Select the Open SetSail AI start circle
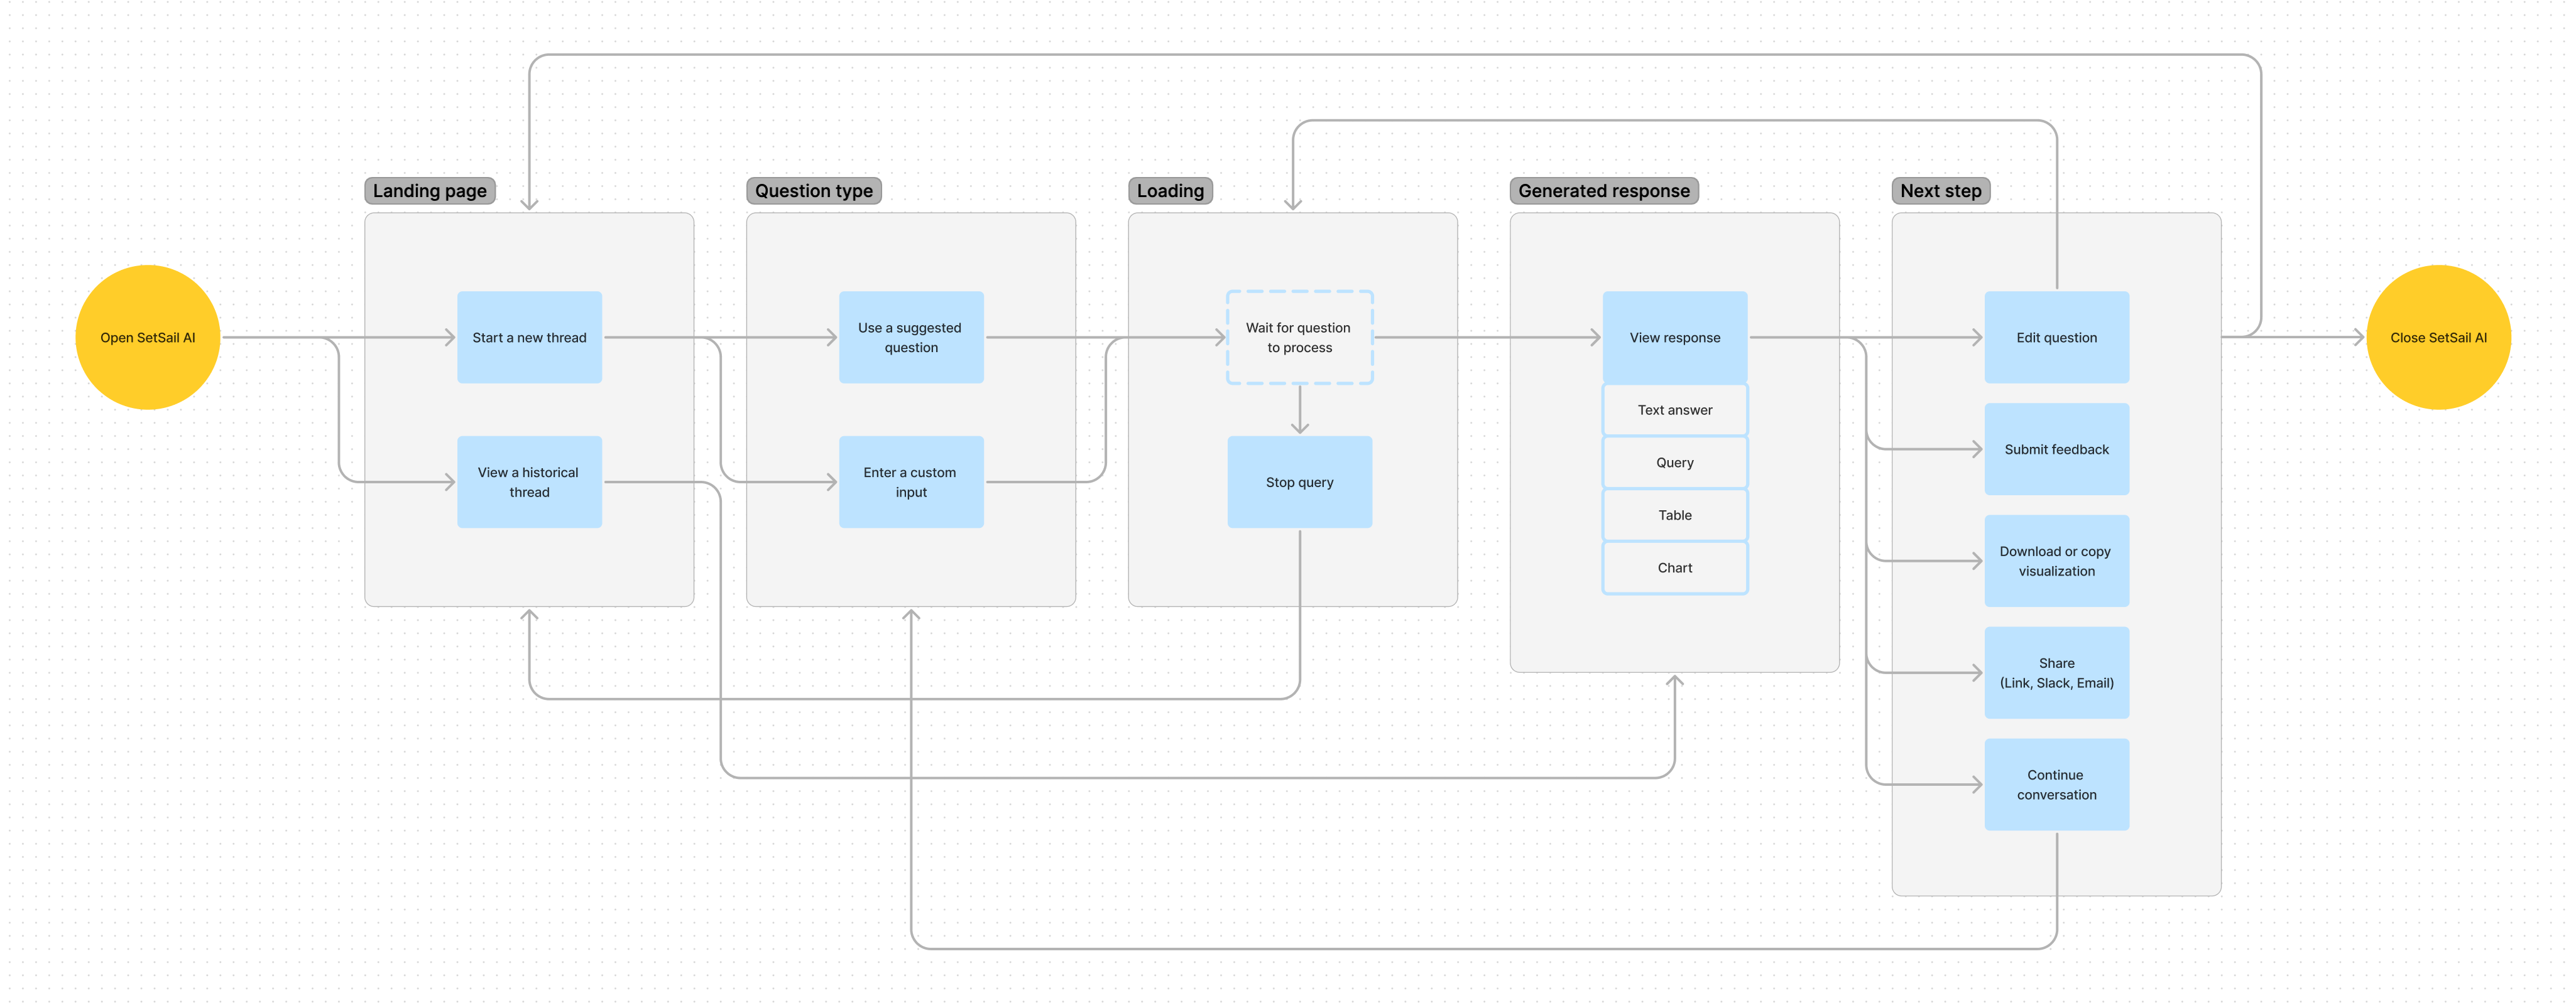Viewport: 2576px width, 1003px height. pyautogui.click(x=147, y=338)
